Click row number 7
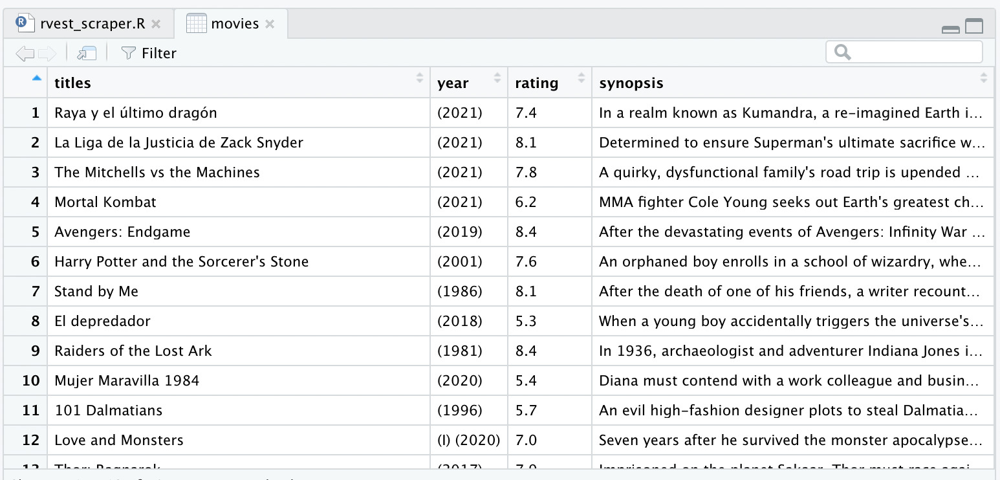This screenshot has width=1000, height=480. click(25, 291)
